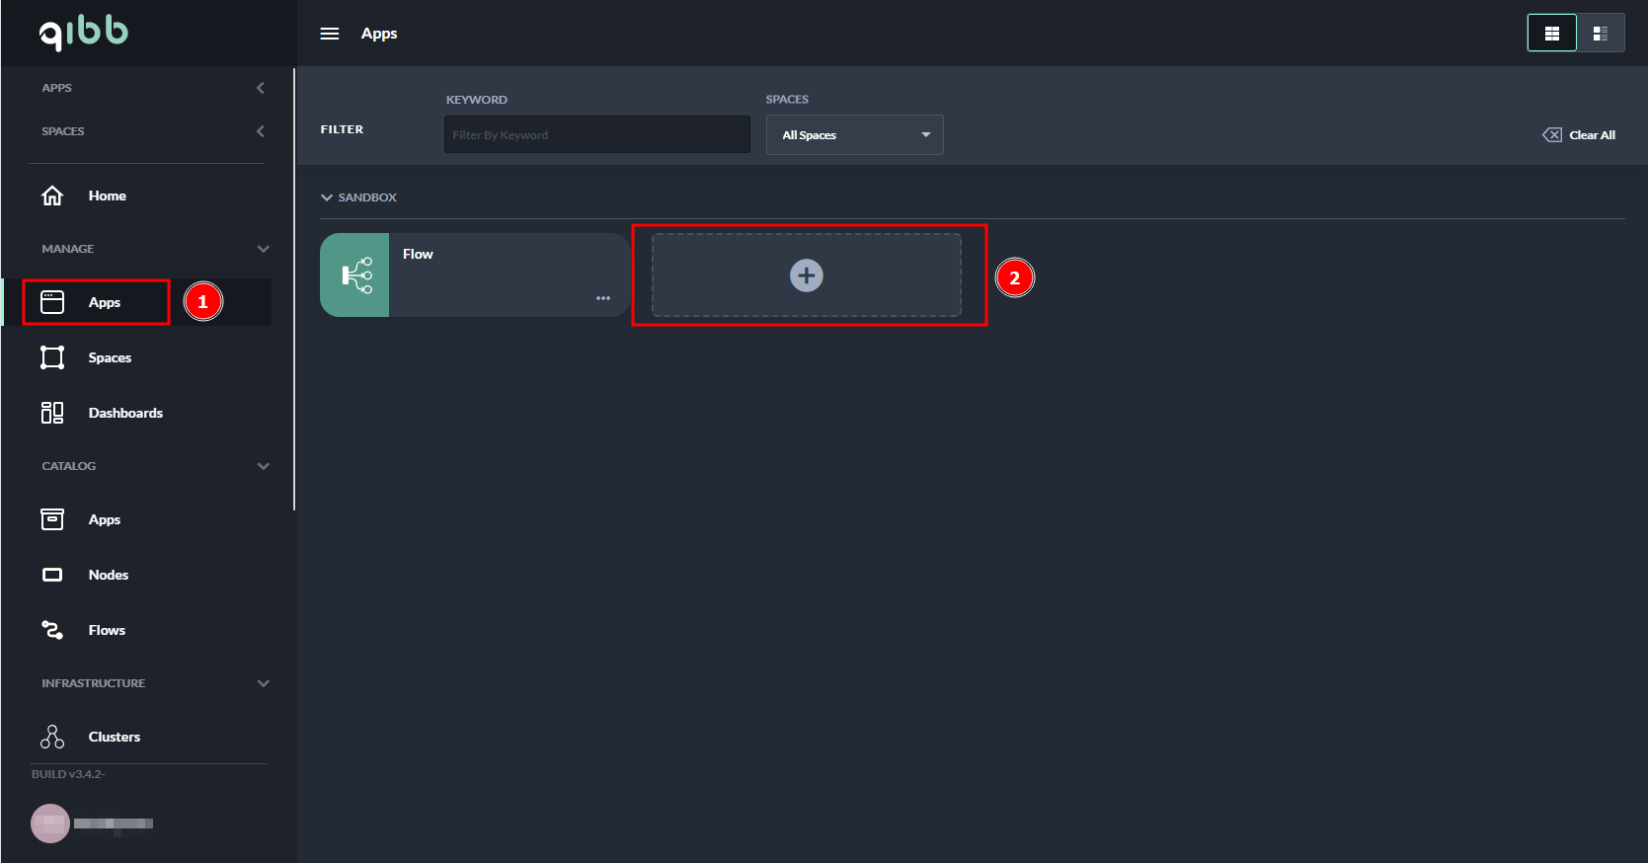Collapse the Infrastructure sidebar section

(263, 683)
